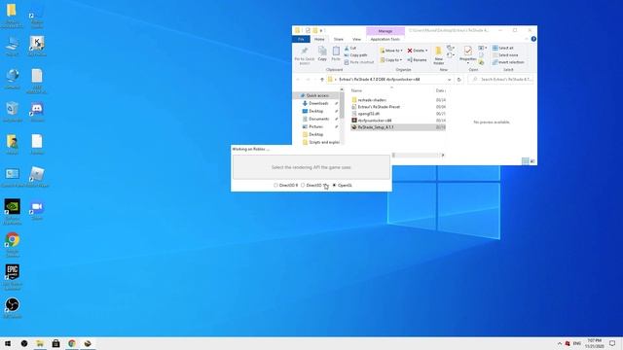Click the Paste shortcut command
Image resolution: width=623 pixels, height=350 pixels.
click(359, 62)
